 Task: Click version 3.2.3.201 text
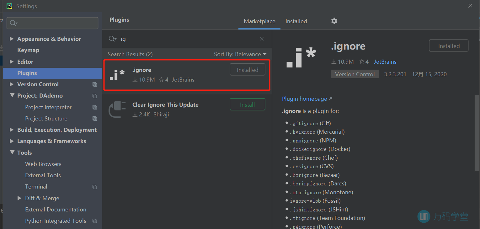[395, 74]
